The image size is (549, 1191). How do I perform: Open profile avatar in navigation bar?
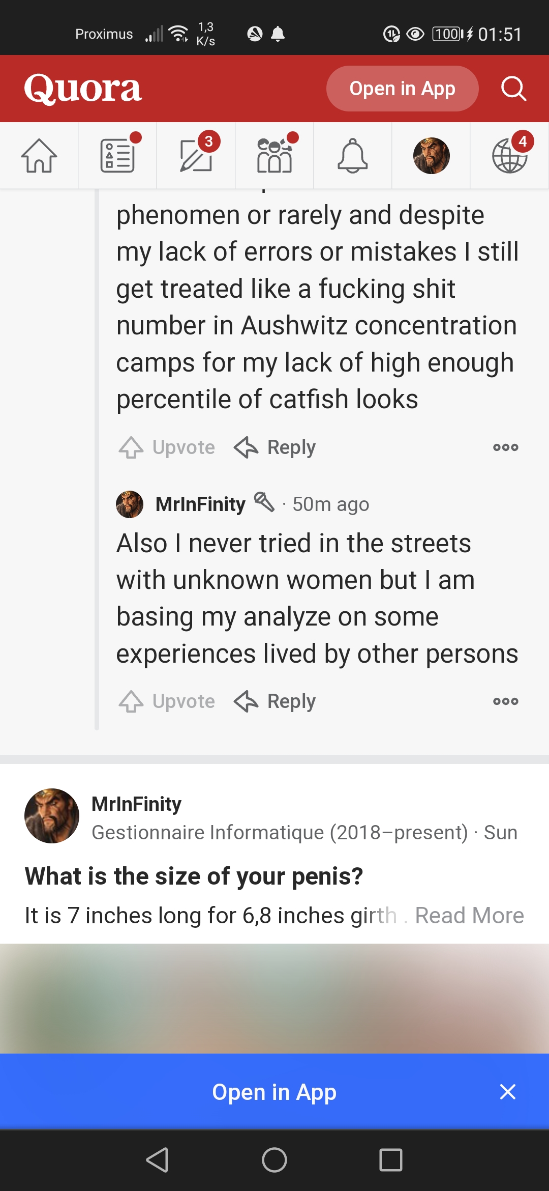[x=431, y=156]
